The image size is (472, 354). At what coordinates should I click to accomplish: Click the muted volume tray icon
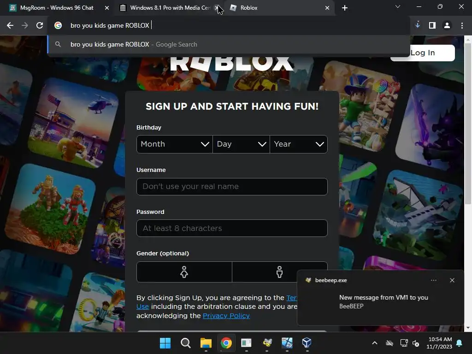(x=416, y=343)
